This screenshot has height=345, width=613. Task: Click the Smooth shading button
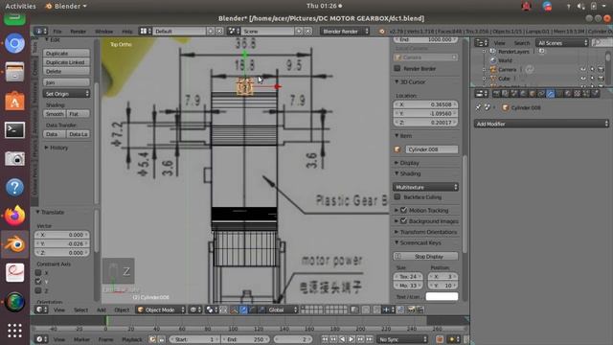pyautogui.click(x=55, y=114)
